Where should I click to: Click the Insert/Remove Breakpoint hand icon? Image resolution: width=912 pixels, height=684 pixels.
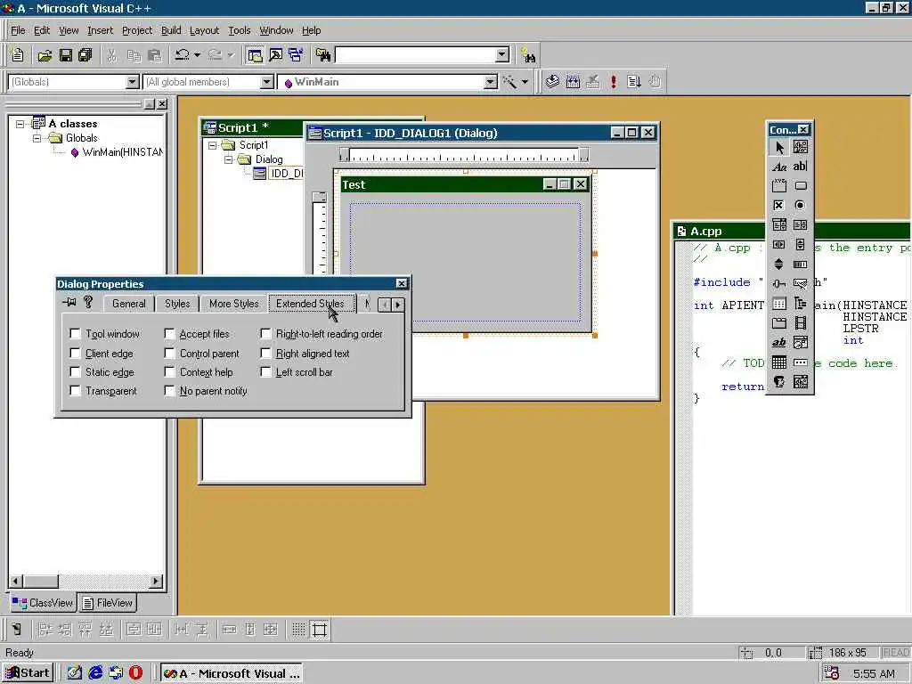(655, 82)
